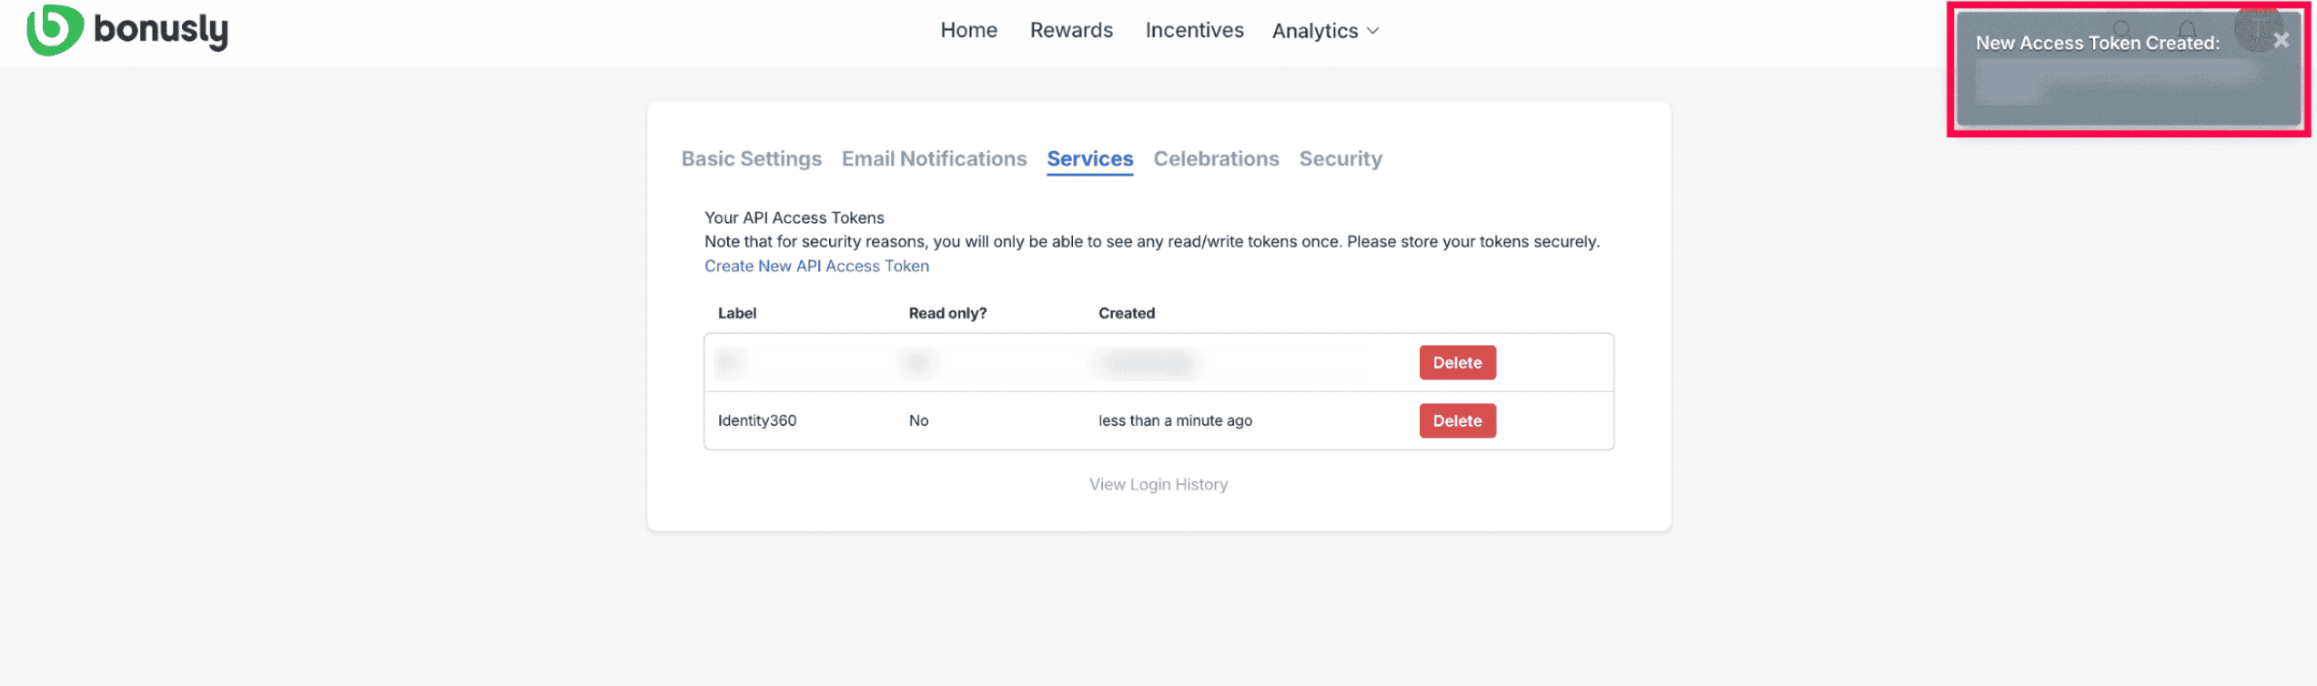Delete the Identity360 access token
The image size is (2317, 686).
coord(1456,420)
